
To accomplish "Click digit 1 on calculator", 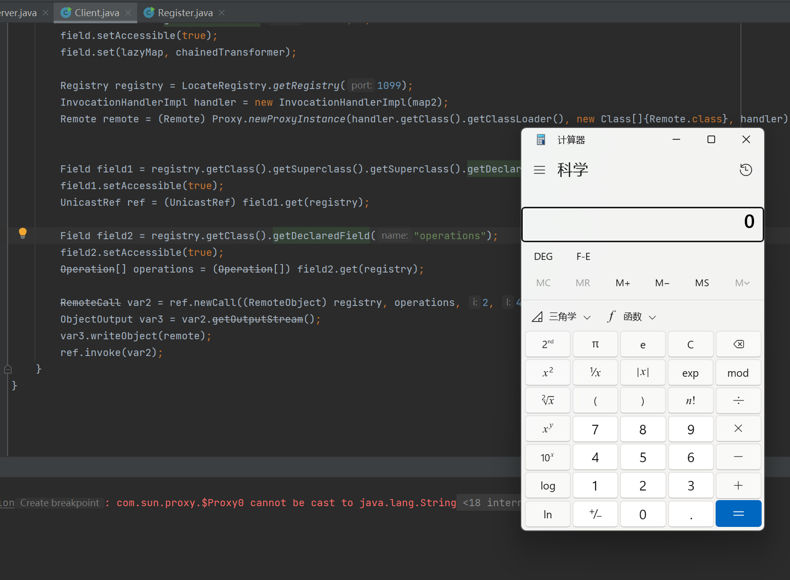I will 595,486.
